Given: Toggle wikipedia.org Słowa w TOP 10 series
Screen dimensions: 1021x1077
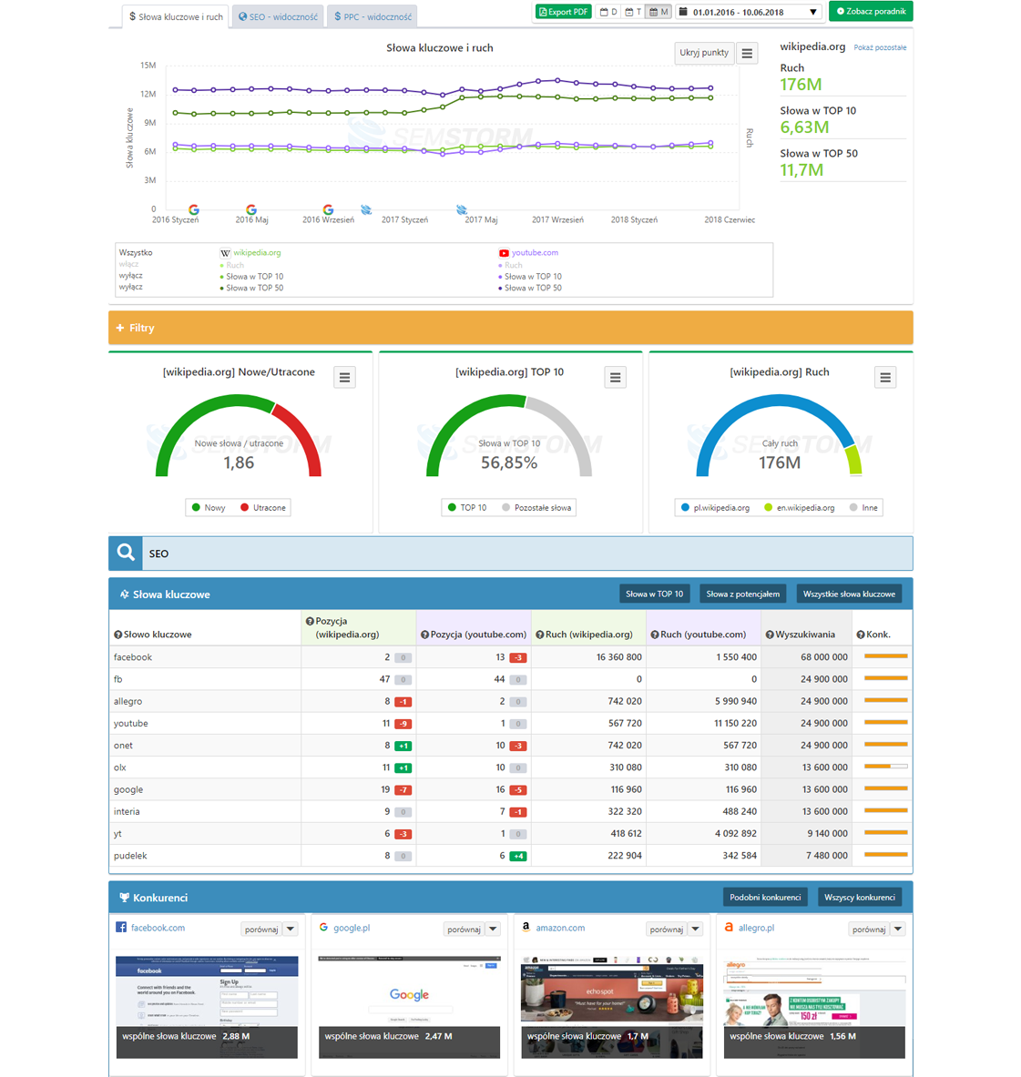Looking at the screenshot, I should (254, 277).
